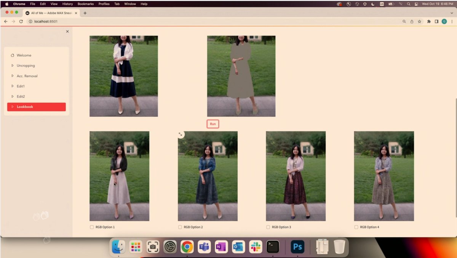Viewport: 457px width, 258px height.
Task: Open Spotlight search in the menu bar
Action: 409,4
